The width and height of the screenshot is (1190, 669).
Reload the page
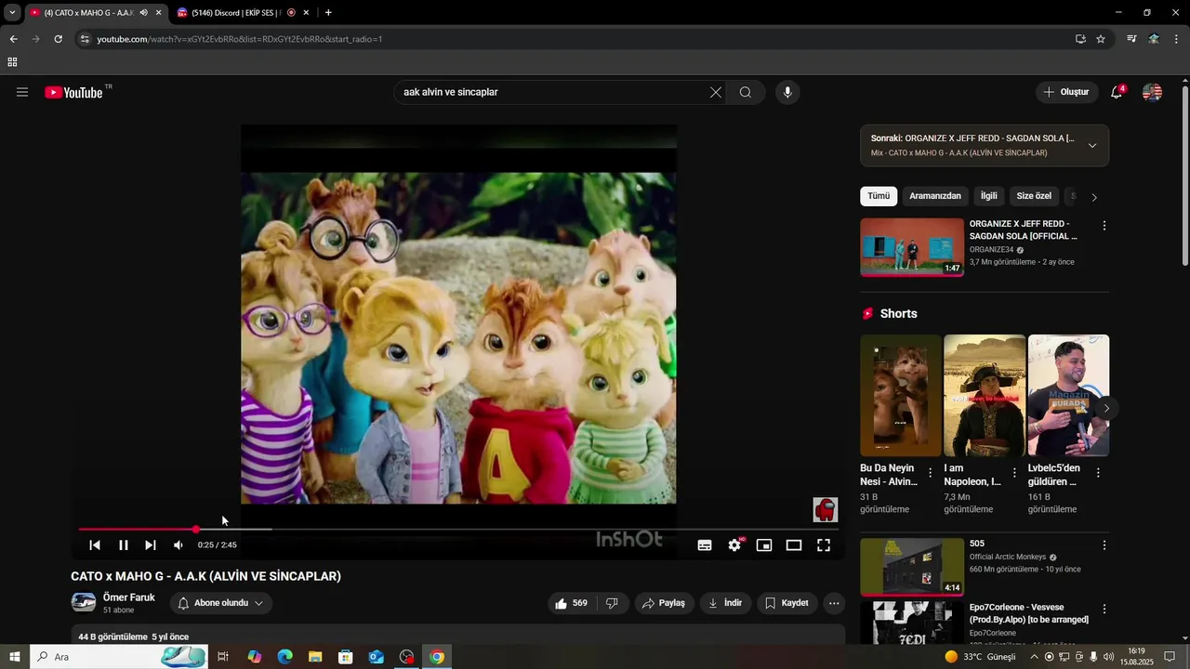pos(58,39)
